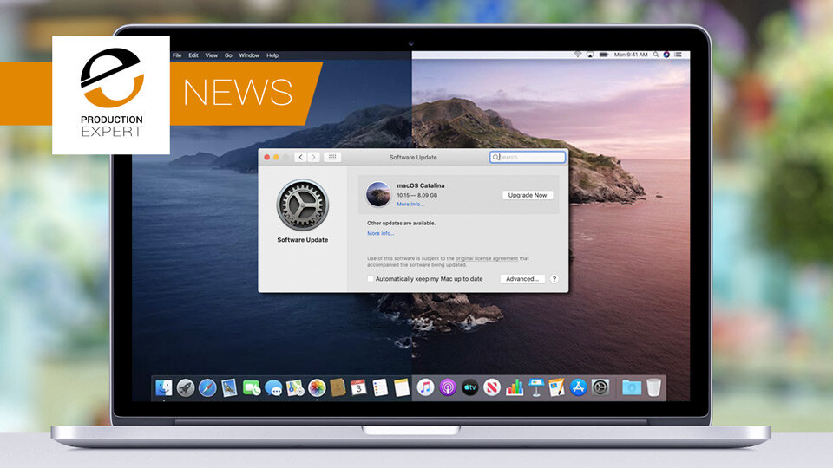The image size is (833, 468).
Task: Open the Edit menu
Action: [x=193, y=55]
